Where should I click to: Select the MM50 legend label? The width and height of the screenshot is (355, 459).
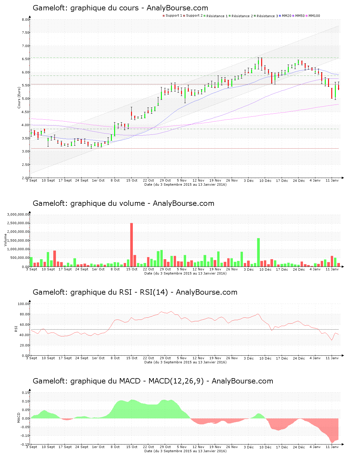(x=300, y=16)
